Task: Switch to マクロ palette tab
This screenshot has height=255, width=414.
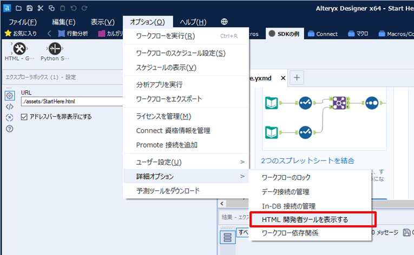Action: pyautogui.click(x=358, y=33)
